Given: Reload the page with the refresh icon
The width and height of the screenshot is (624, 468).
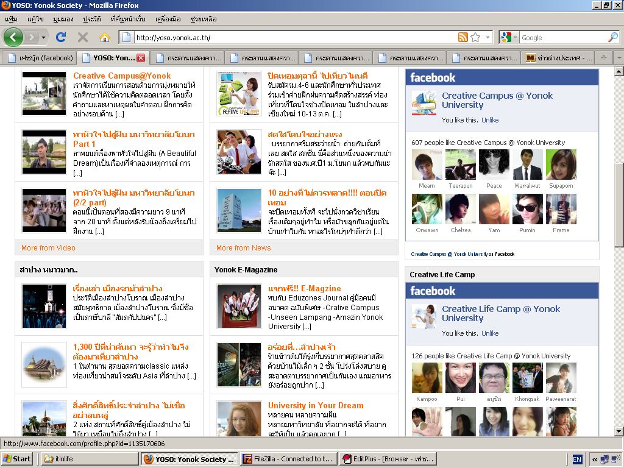Looking at the screenshot, I should tap(60, 37).
